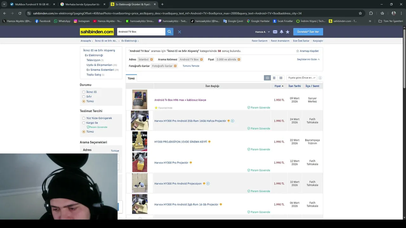Open a new browser tab
This screenshot has height=228, width=406.
162,4
